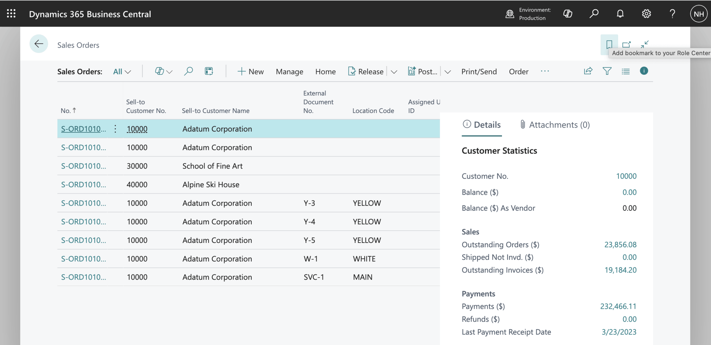This screenshot has height=345, width=711.
Task: Open notifications bell
Action: (x=620, y=14)
